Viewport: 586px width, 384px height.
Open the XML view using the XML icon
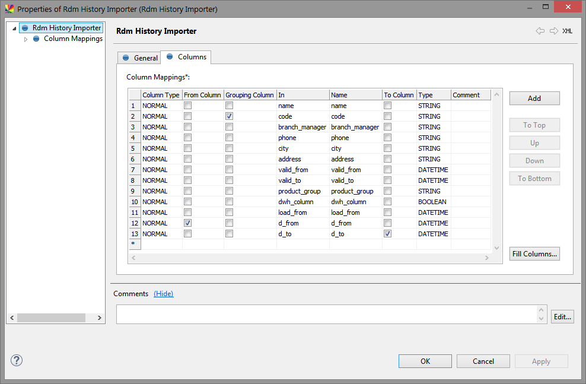point(568,31)
